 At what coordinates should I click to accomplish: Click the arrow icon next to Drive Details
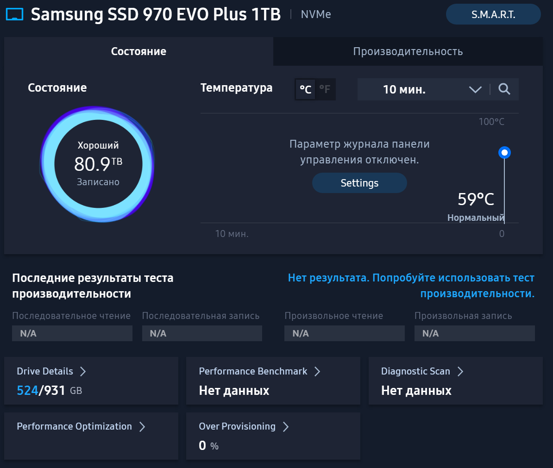[83, 371]
